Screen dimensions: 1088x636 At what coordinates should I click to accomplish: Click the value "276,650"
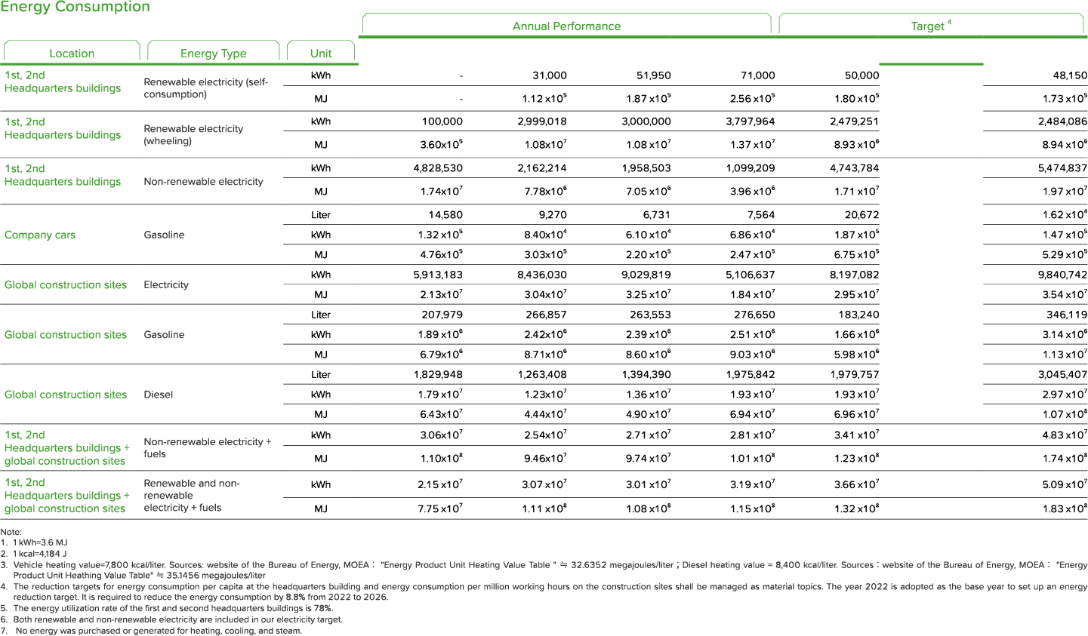[755, 315]
